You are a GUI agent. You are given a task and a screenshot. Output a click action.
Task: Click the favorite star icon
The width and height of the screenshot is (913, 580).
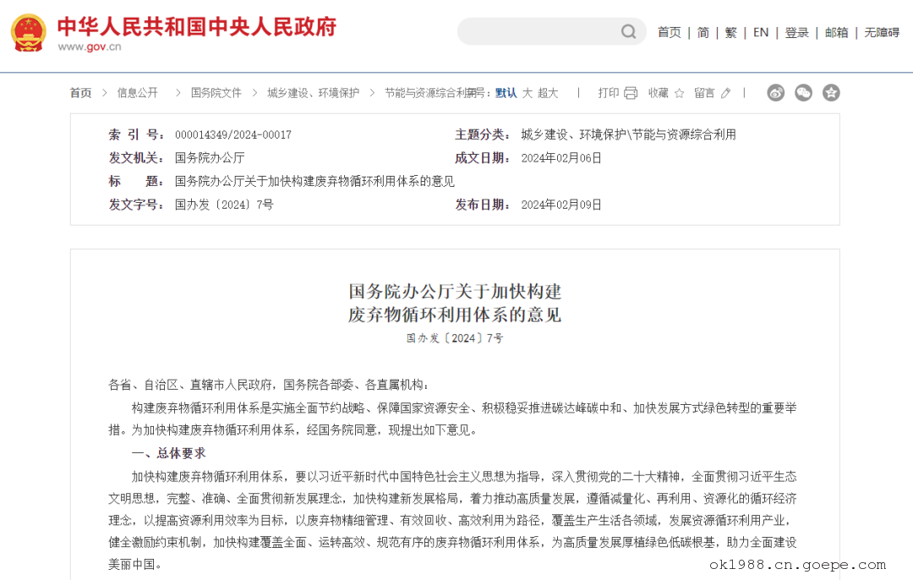(679, 93)
